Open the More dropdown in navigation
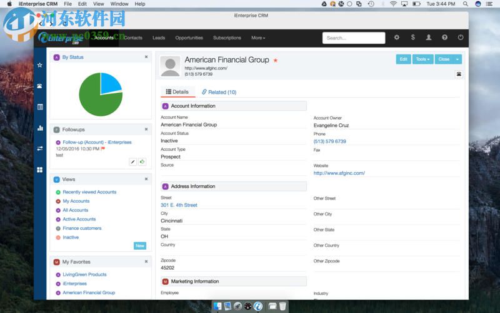The image size is (500, 313). point(258,38)
